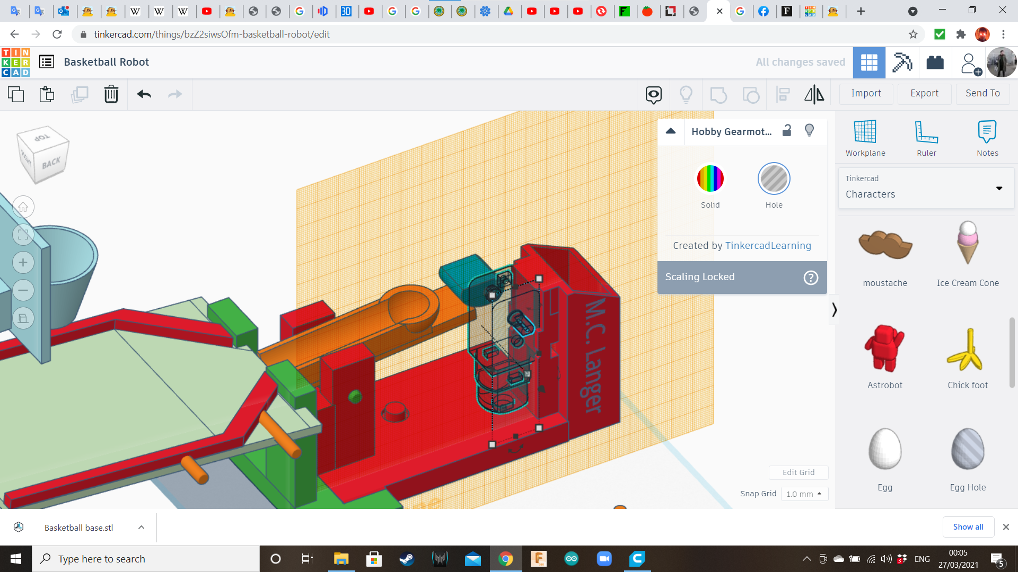Toggle the shape lock icon
This screenshot has height=572, width=1018.
[x=787, y=131]
